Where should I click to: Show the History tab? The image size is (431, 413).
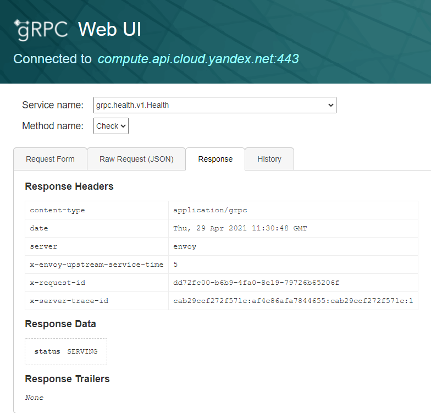[269, 159]
